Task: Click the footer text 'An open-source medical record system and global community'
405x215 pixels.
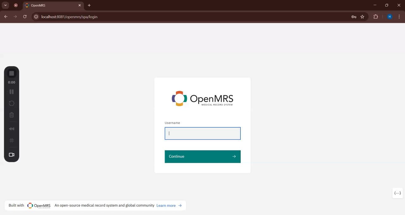Action: click(104, 206)
